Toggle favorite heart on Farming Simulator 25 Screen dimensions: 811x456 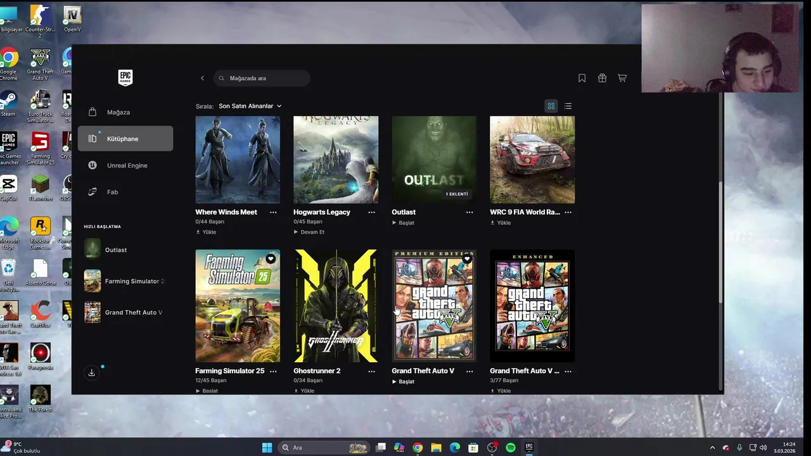point(271,258)
